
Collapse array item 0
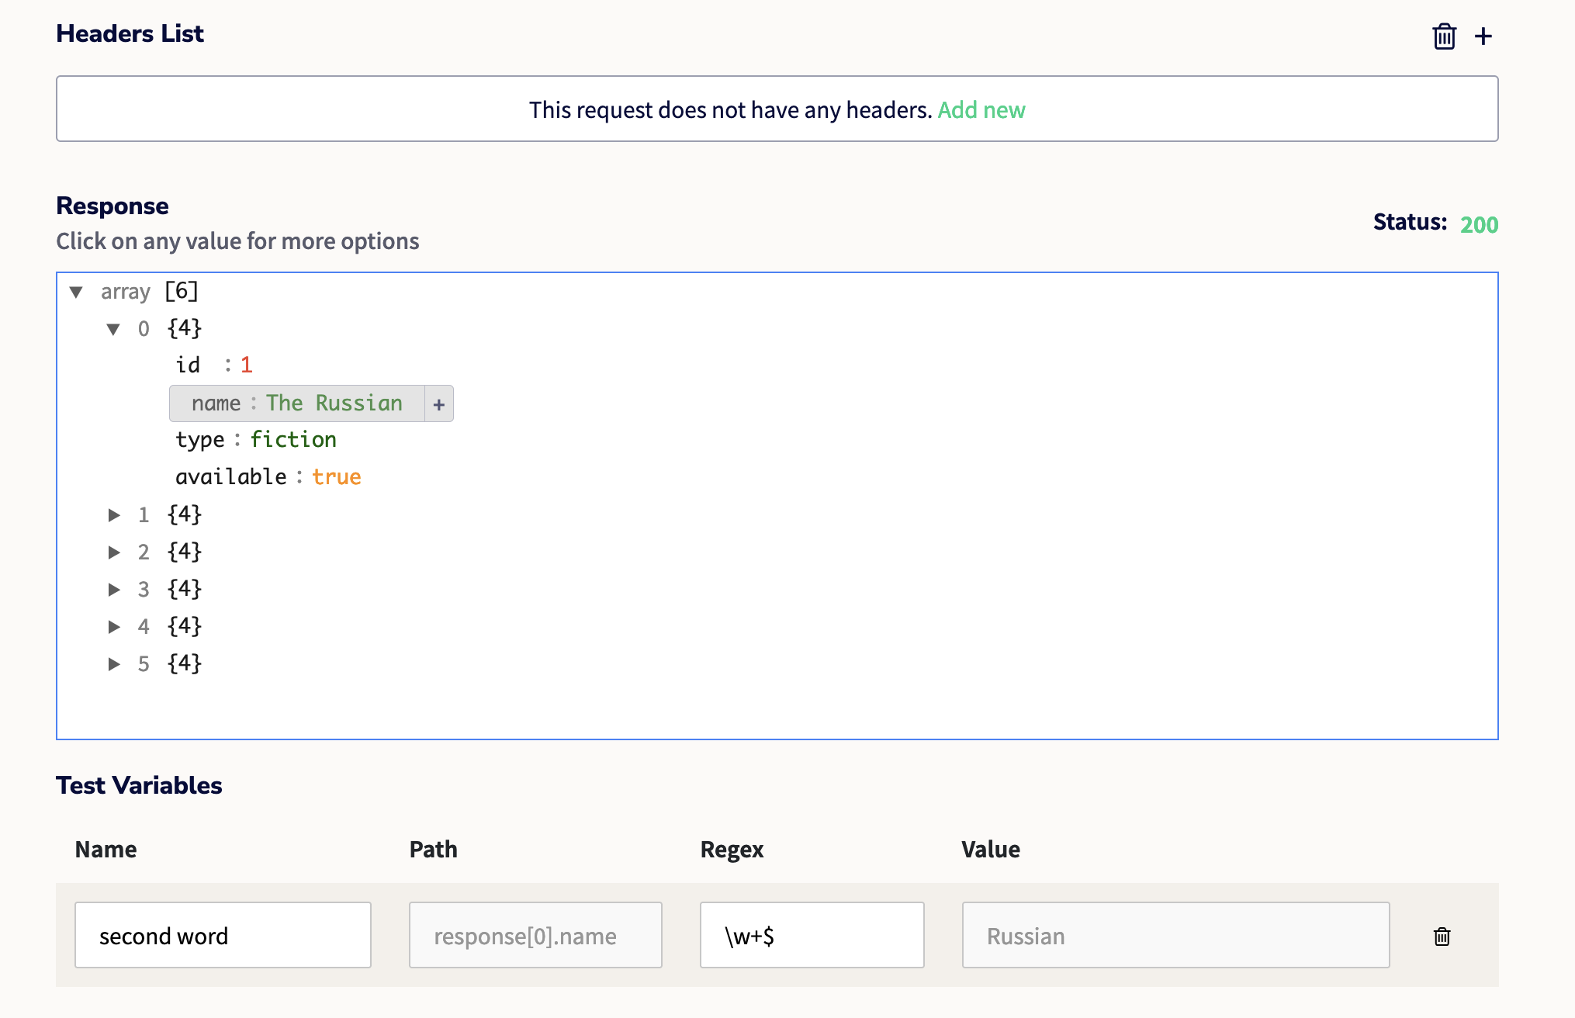pos(113,330)
